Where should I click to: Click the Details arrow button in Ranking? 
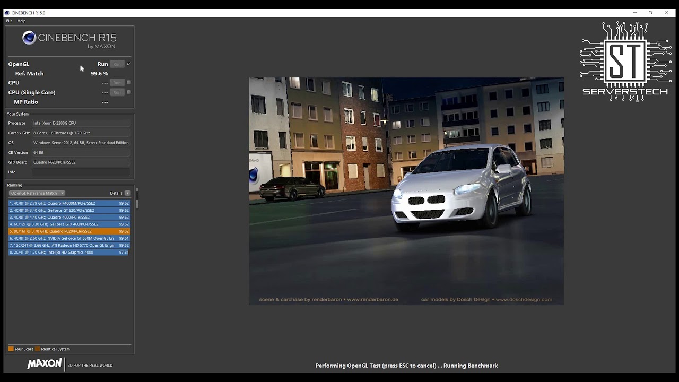point(127,193)
